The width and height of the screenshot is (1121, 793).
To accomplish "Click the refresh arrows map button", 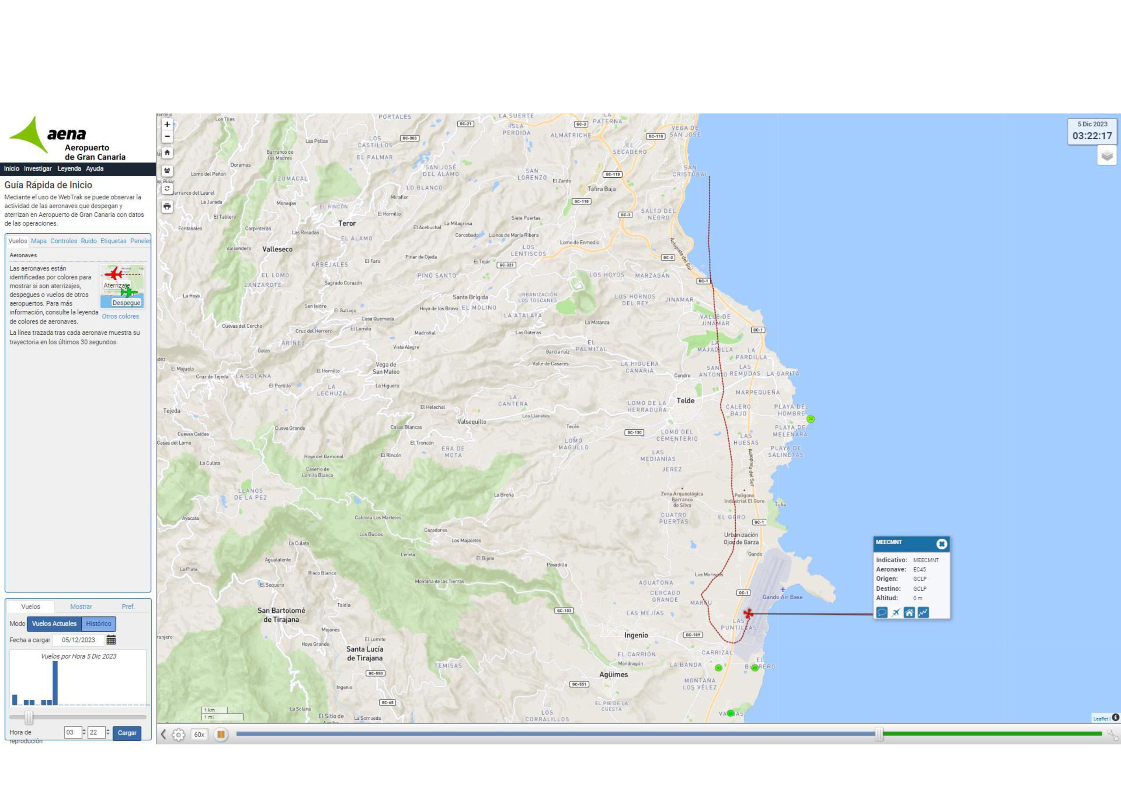I will click(167, 189).
